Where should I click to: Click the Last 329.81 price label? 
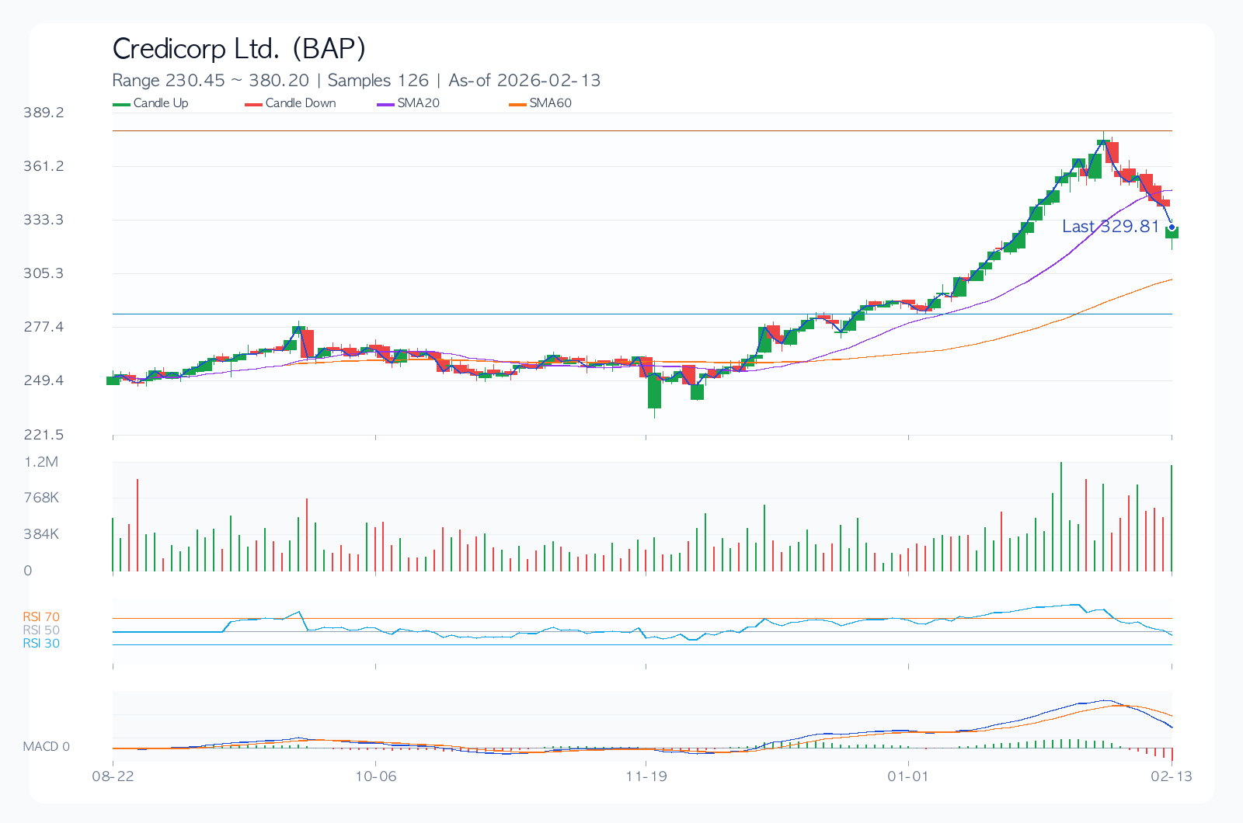click(1110, 227)
